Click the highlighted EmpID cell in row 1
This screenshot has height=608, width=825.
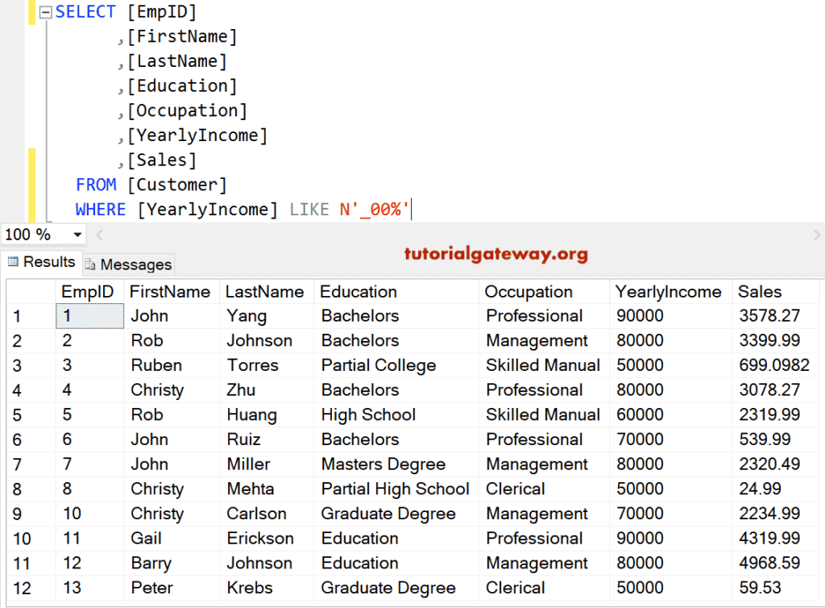coord(89,316)
